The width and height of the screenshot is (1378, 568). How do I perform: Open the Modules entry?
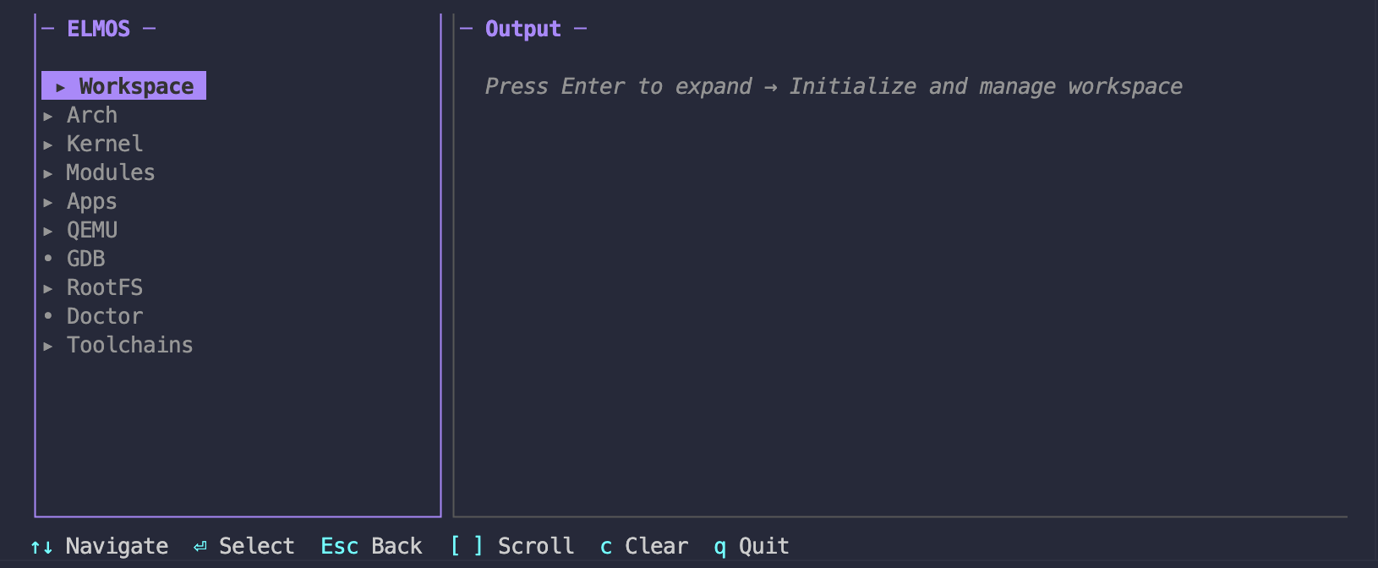[x=111, y=172]
